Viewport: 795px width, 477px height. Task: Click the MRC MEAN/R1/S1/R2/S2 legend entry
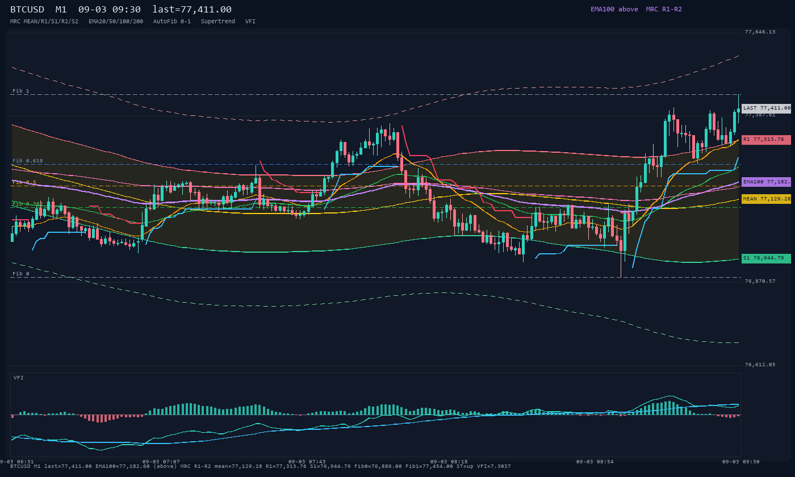click(x=44, y=22)
